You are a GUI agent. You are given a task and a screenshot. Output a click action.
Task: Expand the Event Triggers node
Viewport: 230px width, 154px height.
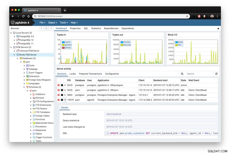(24, 73)
